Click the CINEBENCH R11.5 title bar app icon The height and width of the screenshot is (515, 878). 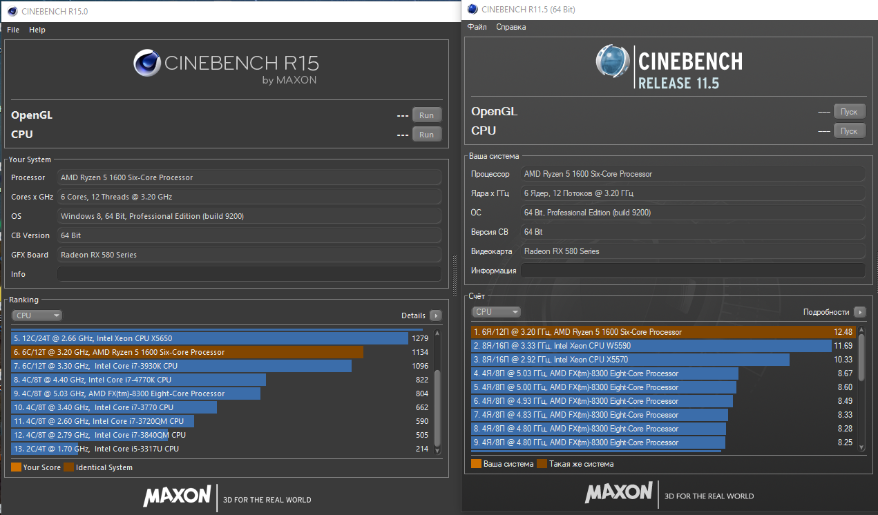(x=473, y=9)
